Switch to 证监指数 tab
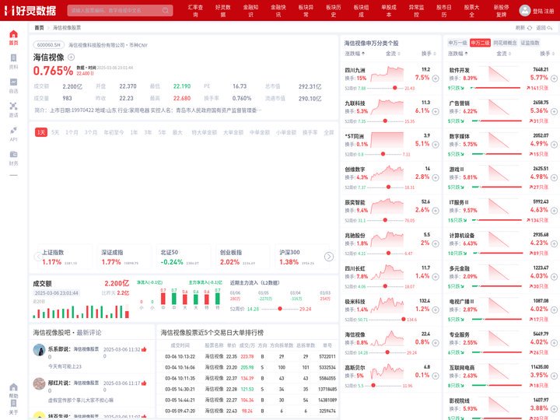 pos(530,43)
